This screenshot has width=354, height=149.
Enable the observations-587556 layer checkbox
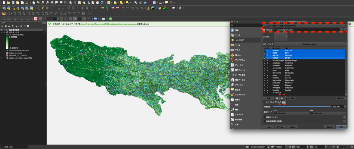tap(5, 50)
